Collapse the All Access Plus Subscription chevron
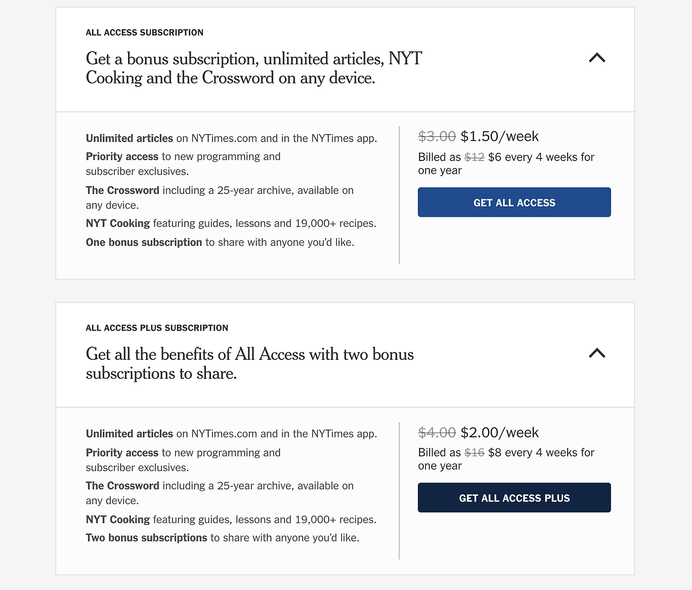The height and width of the screenshot is (590, 692). coord(597,353)
